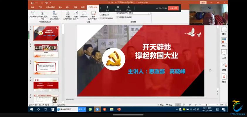Viewport: 247px width, 117px height.
Task: Open PowerPoint icon in Windows taskbar
Action: point(119,109)
